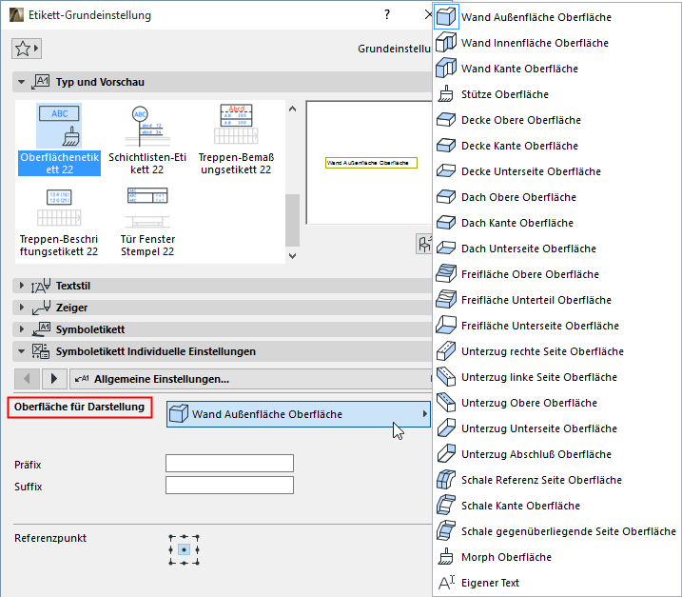Click the Suffix input field
This screenshot has width=682, height=597.
229,485
